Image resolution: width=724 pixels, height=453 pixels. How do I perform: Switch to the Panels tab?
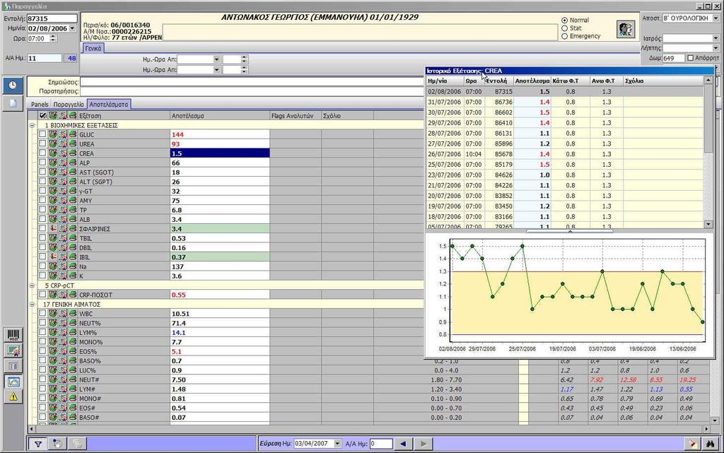[40, 105]
